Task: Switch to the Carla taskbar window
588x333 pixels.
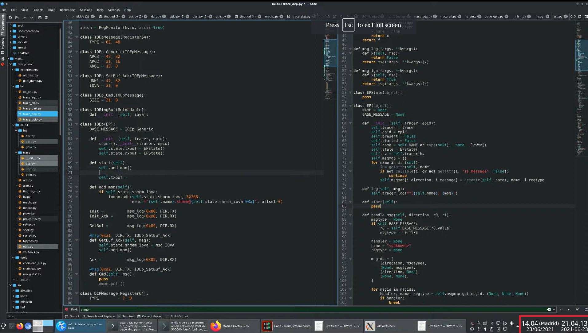Action: [286, 326]
